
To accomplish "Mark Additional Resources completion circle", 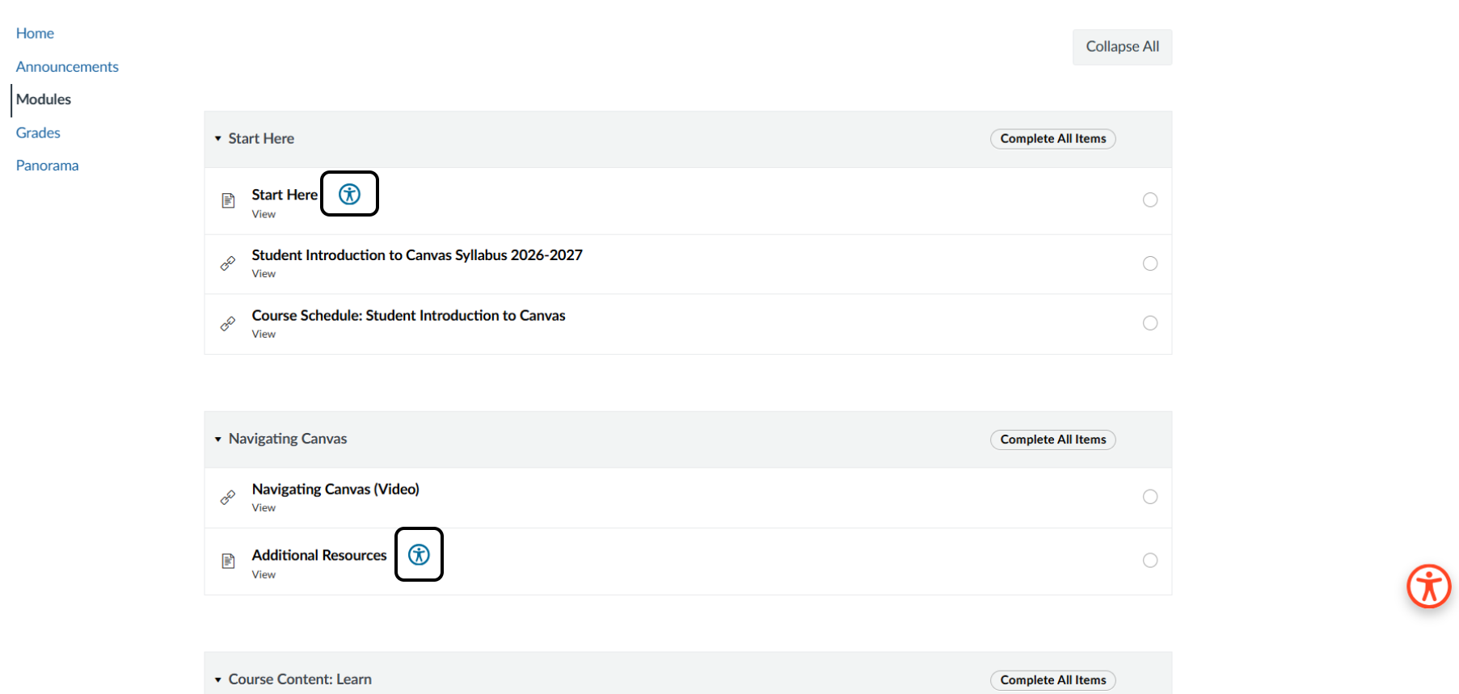I will coord(1150,561).
